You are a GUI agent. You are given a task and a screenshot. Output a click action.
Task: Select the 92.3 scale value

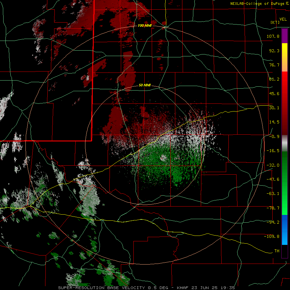tap(274, 51)
